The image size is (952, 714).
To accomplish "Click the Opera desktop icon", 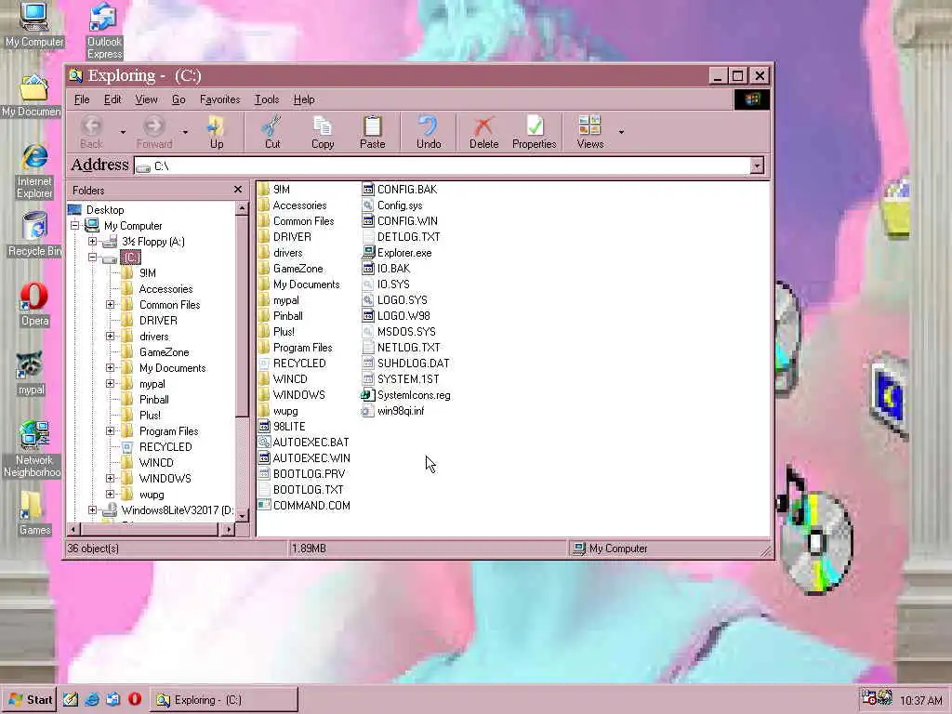I will [34, 305].
